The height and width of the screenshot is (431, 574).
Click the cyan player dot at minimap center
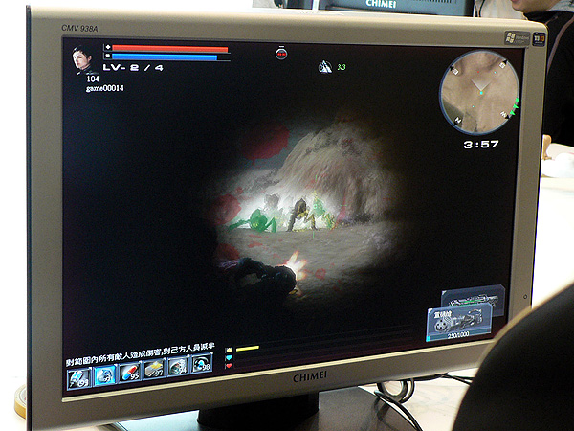pos(481,93)
